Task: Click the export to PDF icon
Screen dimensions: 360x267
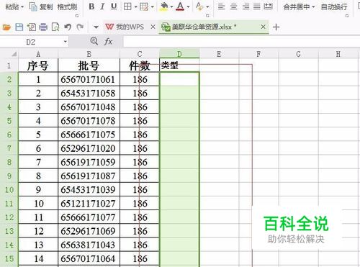Action: point(31,27)
